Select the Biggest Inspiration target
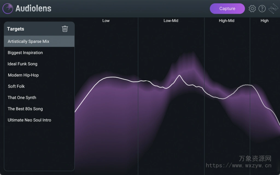 coord(25,52)
